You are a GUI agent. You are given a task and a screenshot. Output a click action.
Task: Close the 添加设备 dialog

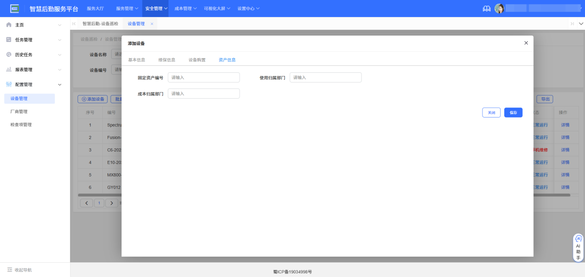525,42
